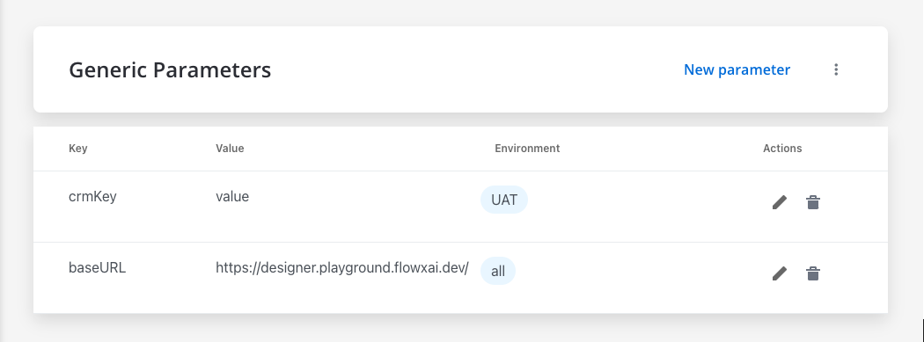Click the Environment column header
The image size is (924, 342).
pyautogui.click(x=527, y=149)
